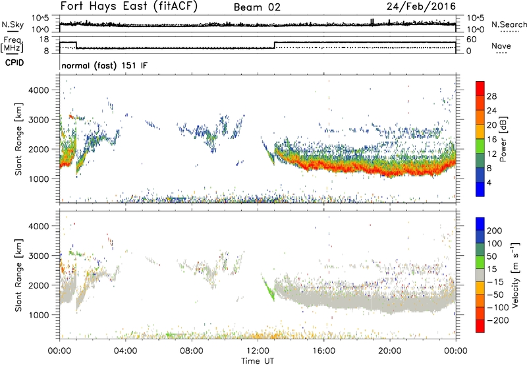Click the frequency step-up in the Freq trace

pyautogui.click(x=275, y=45)
